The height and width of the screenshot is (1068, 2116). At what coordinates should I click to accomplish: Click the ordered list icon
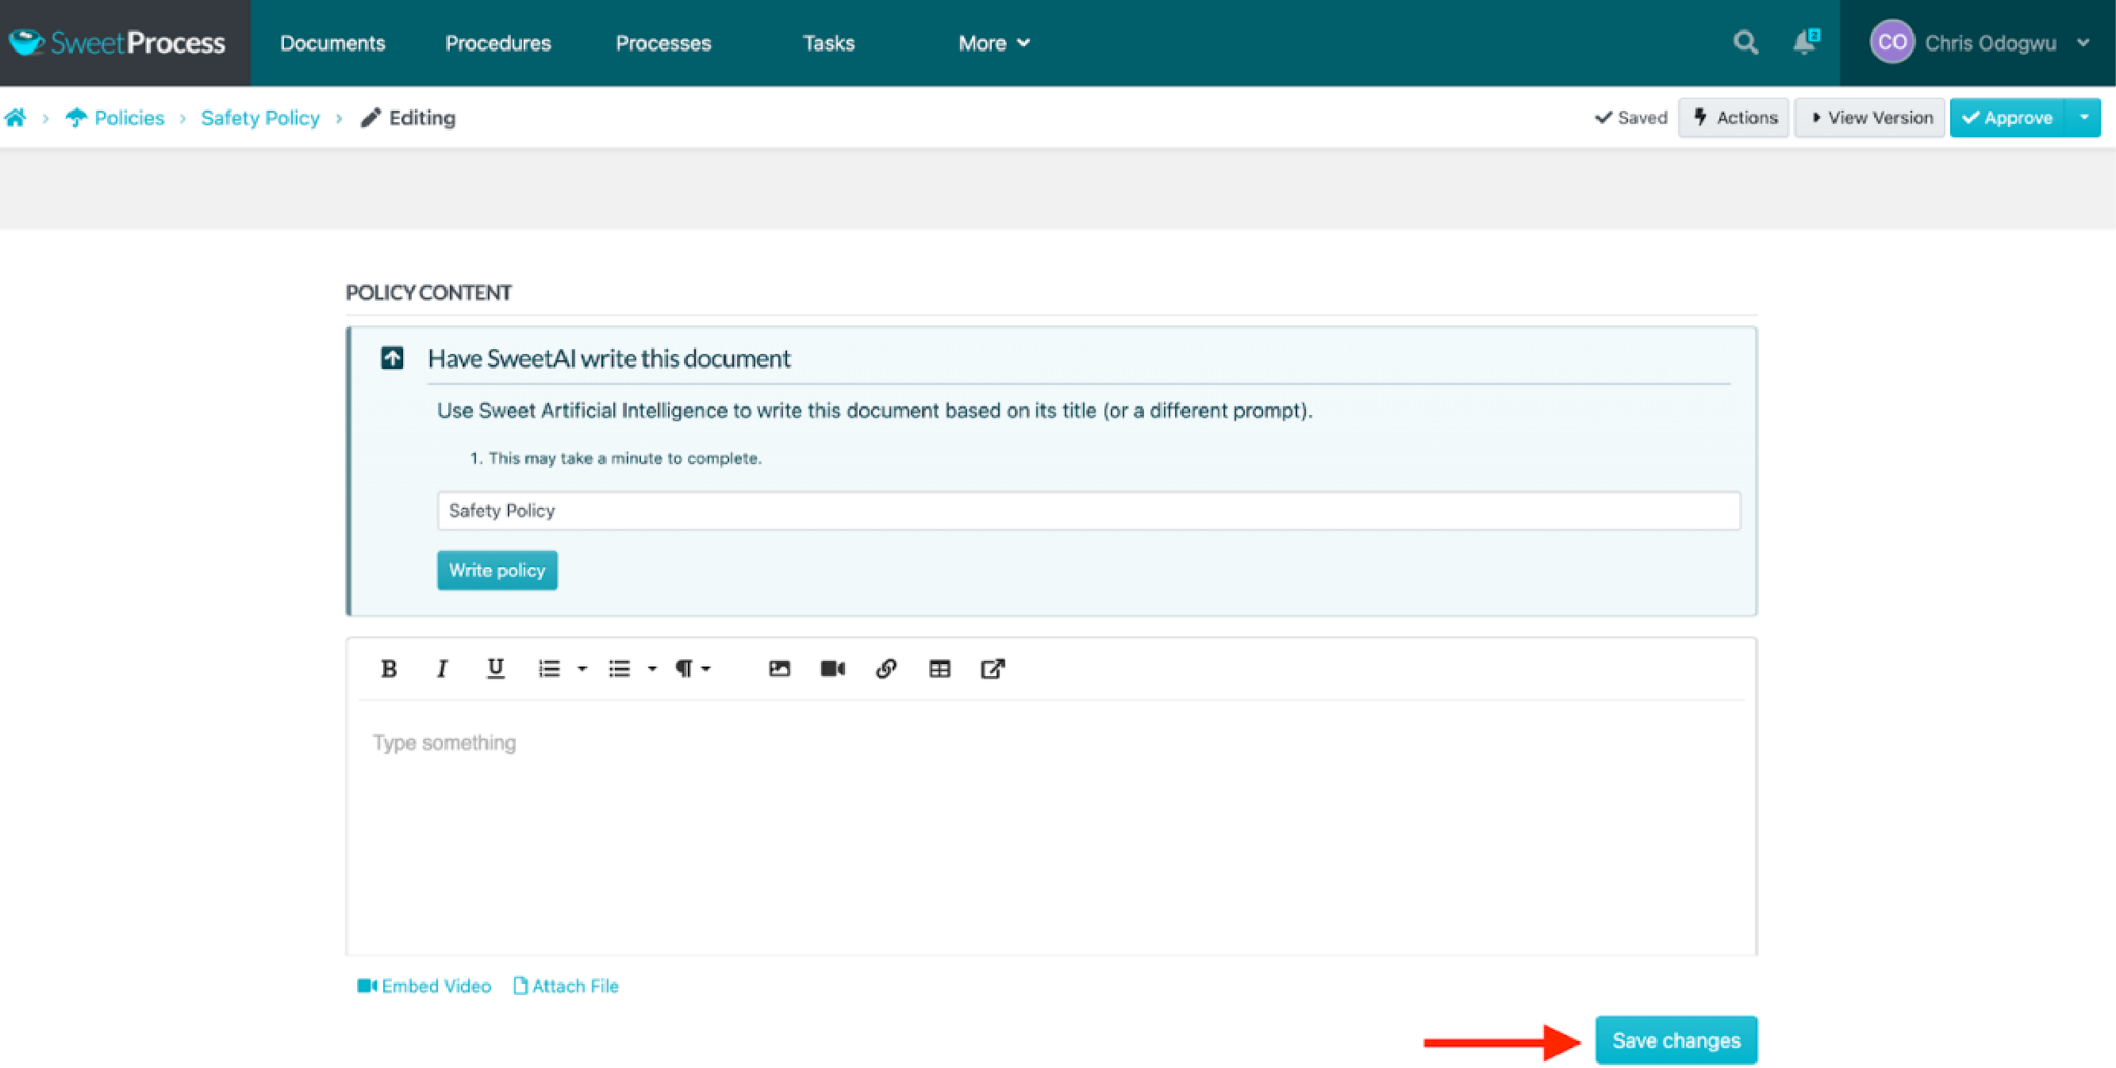point(550,669)
